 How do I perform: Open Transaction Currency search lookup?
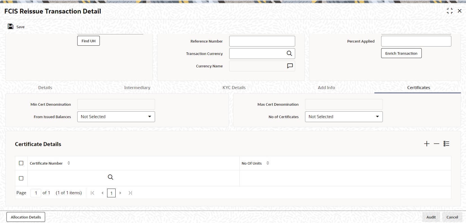pyautogui.click(x=289, y=54)
